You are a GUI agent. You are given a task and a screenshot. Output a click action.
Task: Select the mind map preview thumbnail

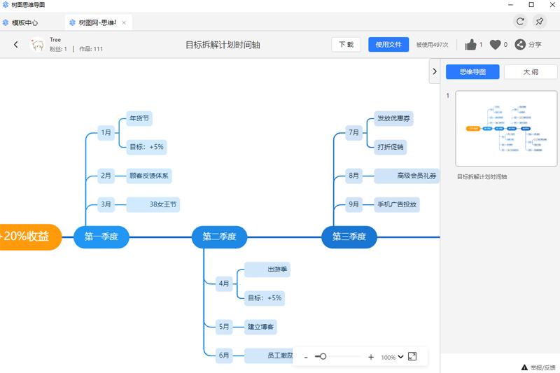click(506, 129)
